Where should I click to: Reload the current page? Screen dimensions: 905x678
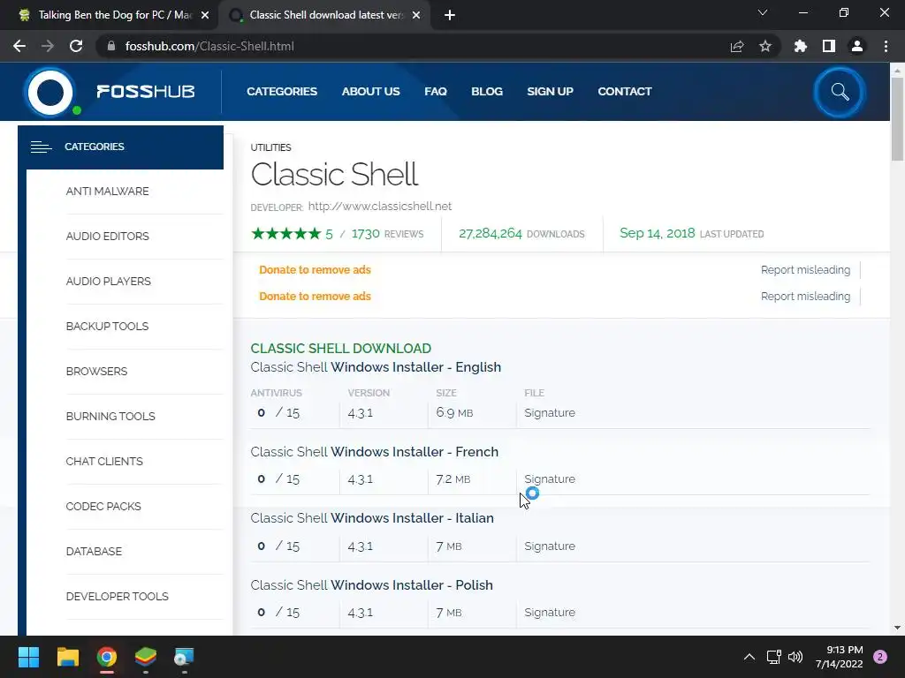(x=76, y=46)
